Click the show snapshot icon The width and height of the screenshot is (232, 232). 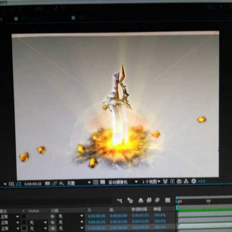point(54,183)
